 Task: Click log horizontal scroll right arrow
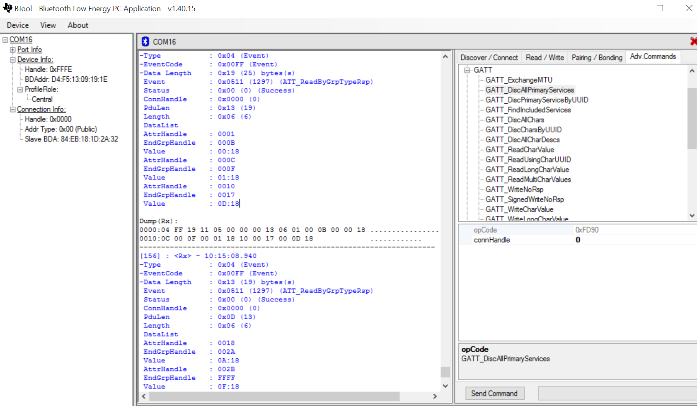435,396
